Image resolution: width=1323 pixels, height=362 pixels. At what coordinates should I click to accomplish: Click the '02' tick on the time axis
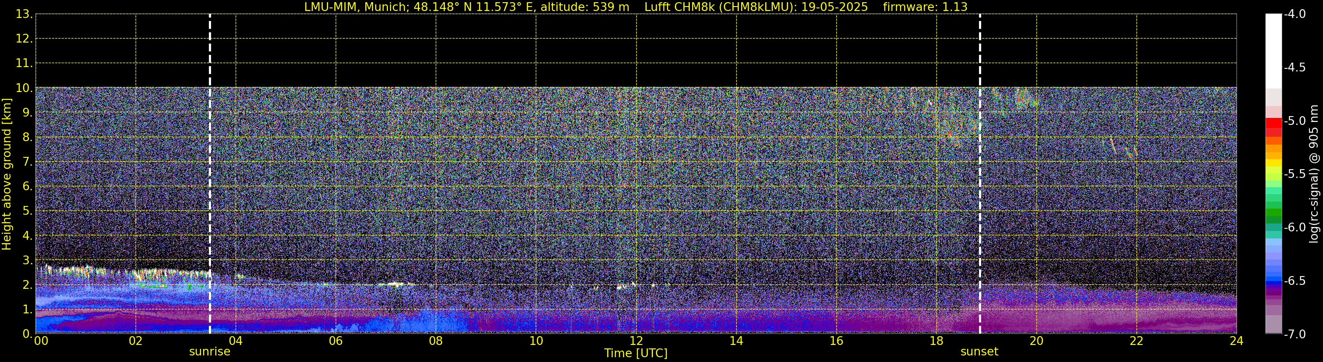pyautogui.click(x=136, y=341)
